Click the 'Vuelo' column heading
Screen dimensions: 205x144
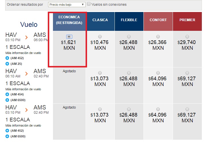[x=29, y=25]
